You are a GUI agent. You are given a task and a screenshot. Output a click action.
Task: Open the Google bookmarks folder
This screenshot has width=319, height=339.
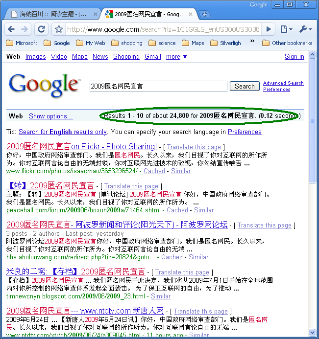[57, 43]
